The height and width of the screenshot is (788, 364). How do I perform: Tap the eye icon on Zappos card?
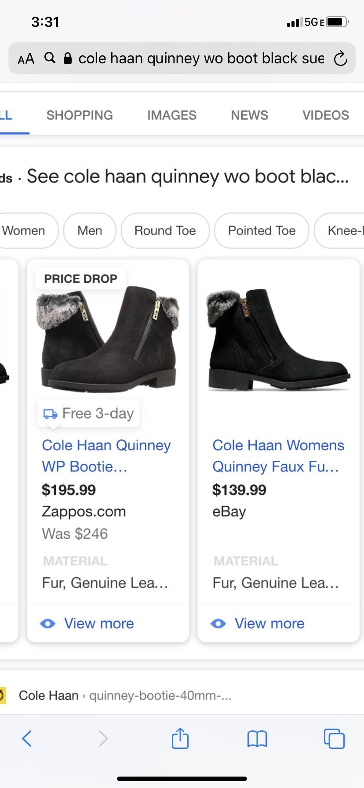coord(48,623)
